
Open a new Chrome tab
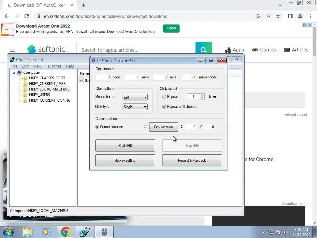84,5
